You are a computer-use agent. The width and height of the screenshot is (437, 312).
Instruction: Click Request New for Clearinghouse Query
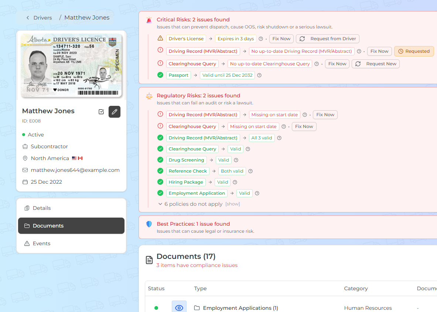point(375,64)
